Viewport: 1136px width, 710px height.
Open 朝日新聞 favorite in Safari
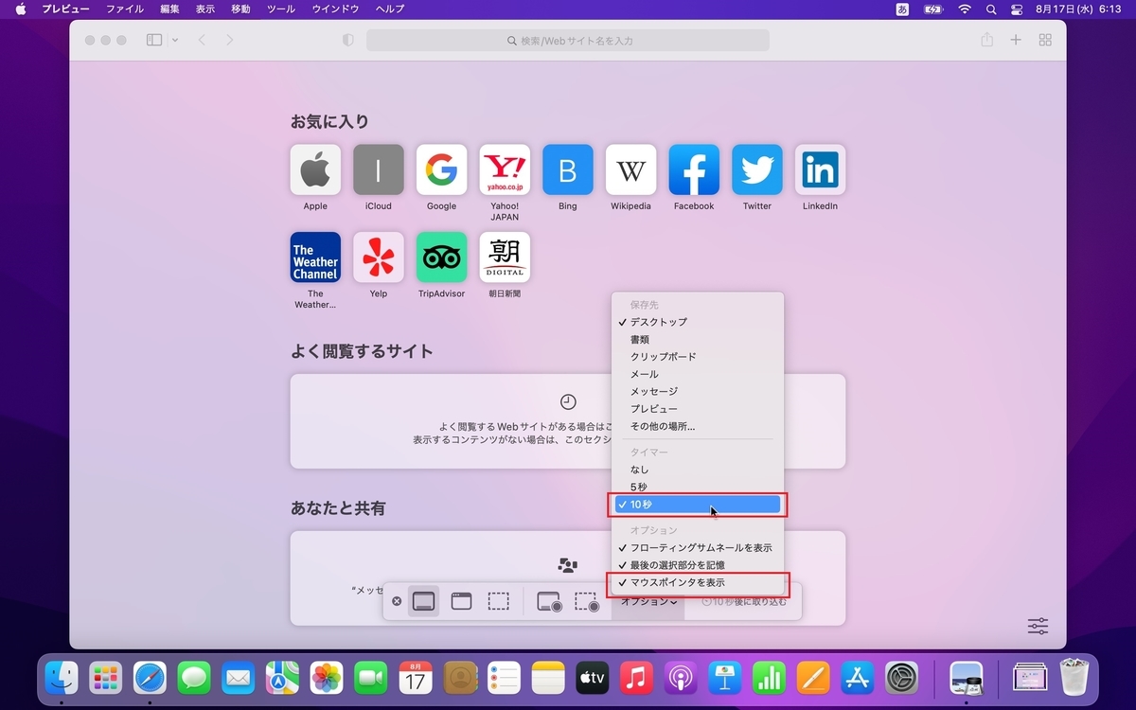coord(505,257)
